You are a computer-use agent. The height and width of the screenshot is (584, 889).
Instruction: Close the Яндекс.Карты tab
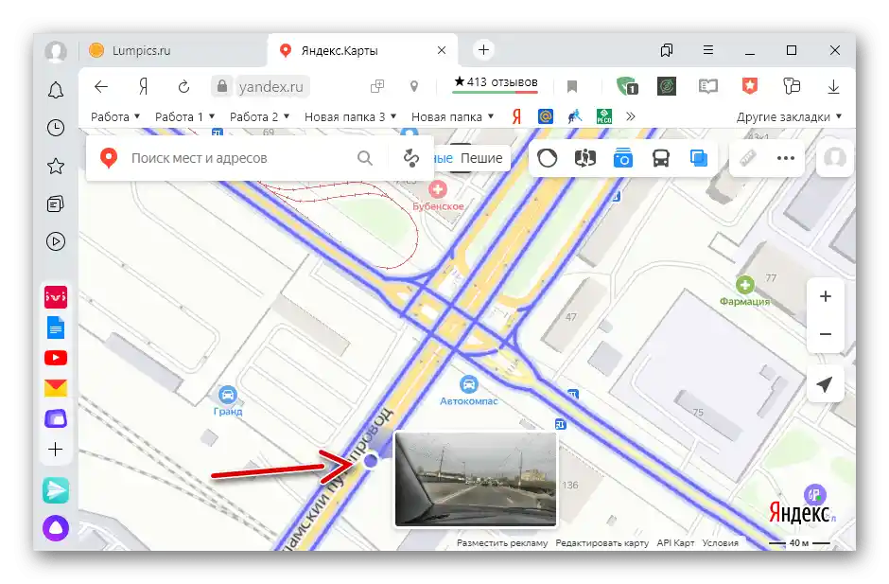[442, 50]
